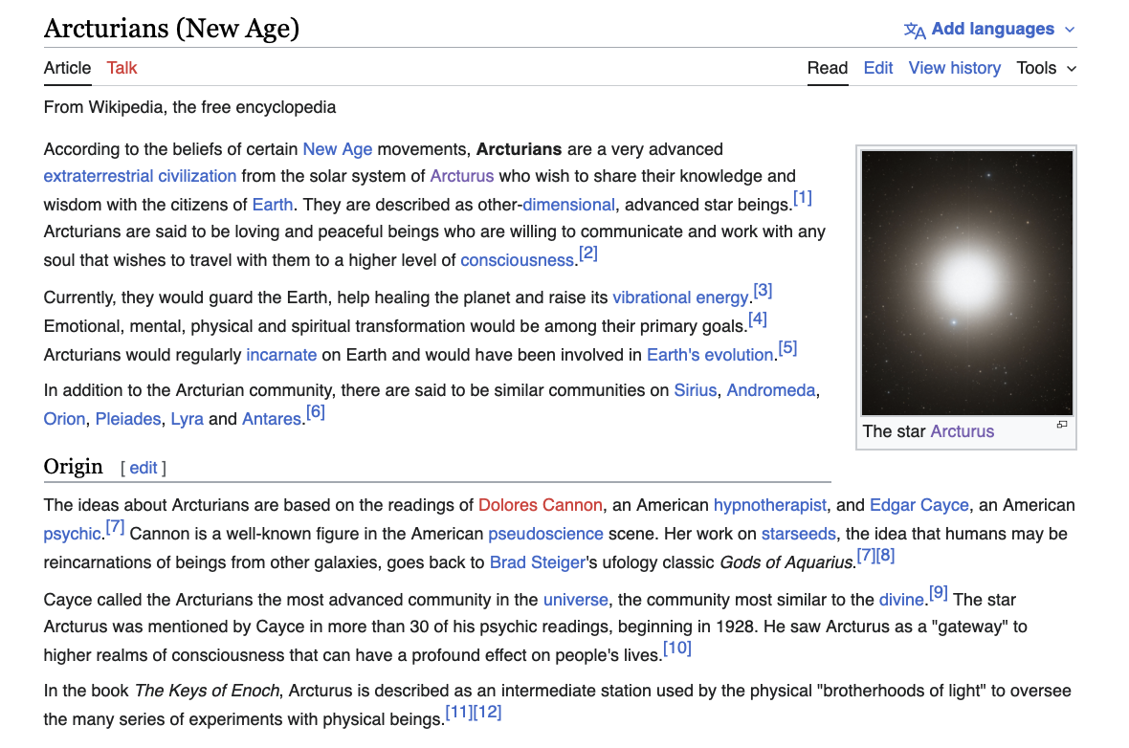1129x748 pixels.
Task: Open the vibrational energy link
Action: [x=680, y=297]
